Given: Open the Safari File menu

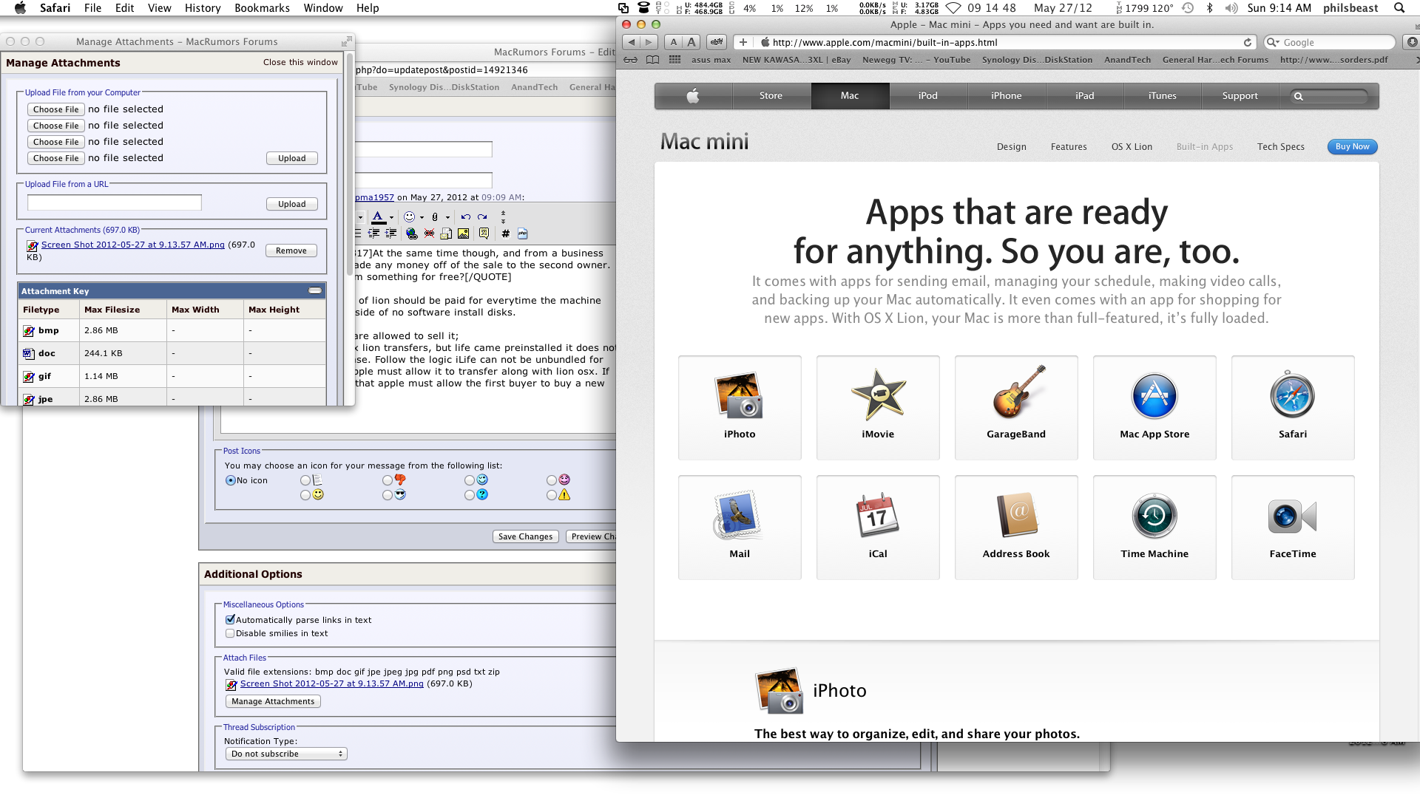Looking at the screenshot, I should [92, 8].
